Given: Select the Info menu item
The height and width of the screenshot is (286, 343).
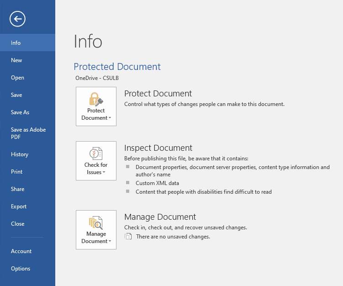Looking at the screenshot, I should coord(27,42).
